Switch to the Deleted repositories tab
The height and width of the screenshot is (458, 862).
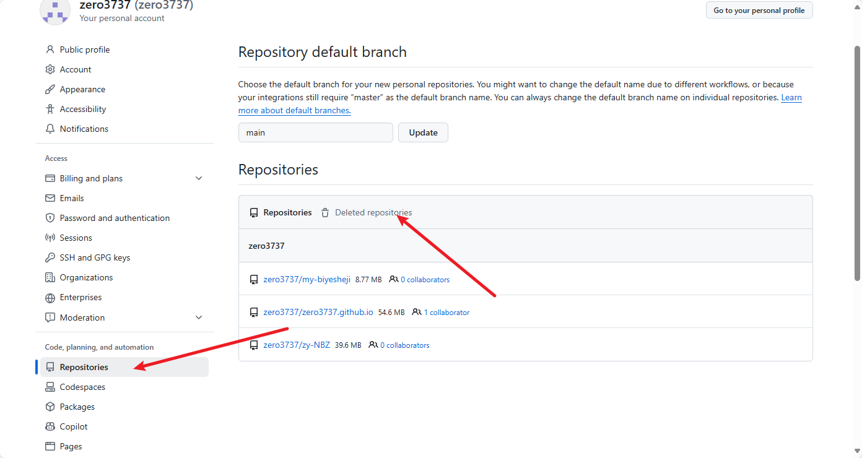pyautogui.click(x=367, y=212)
